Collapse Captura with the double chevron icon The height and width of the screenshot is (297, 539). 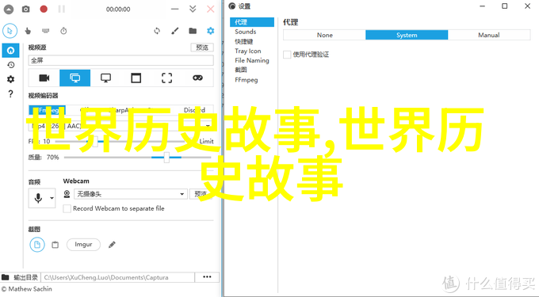click(193, 9)
